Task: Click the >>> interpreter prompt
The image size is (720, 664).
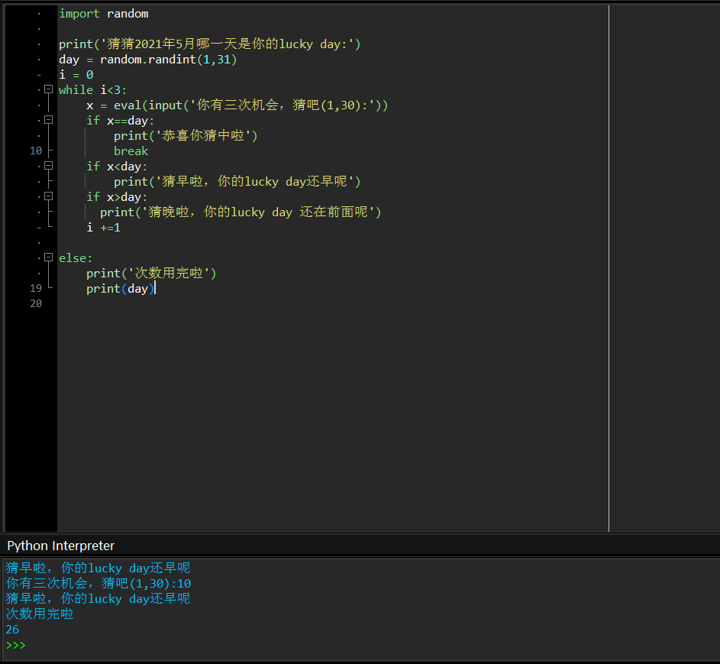Action: pyautogui.click(x=15, y=645)
